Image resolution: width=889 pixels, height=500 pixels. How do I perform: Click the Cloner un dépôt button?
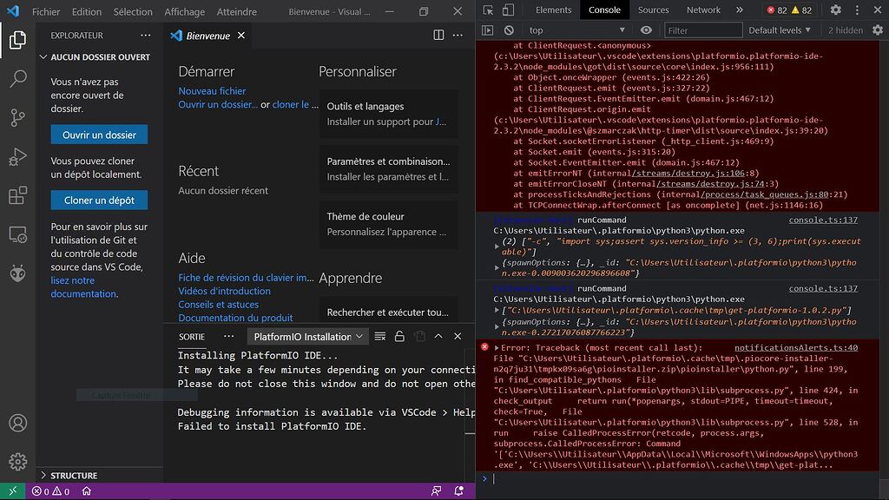coord(99,201)
